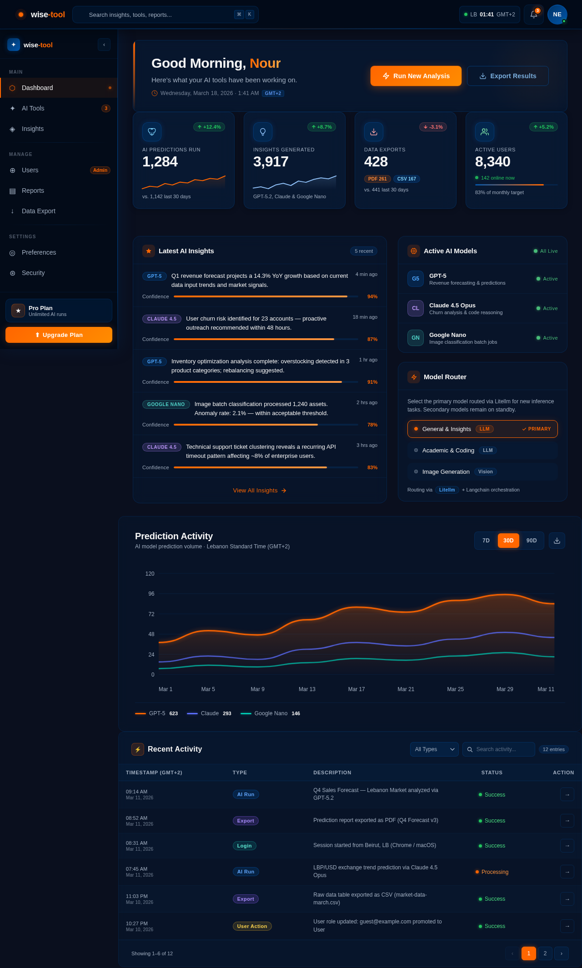Open the NE user avatar menu

click(x=557, y=15)
